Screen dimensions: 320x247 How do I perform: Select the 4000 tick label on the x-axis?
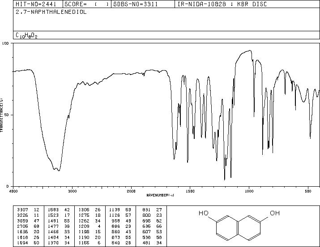(13, 191)
